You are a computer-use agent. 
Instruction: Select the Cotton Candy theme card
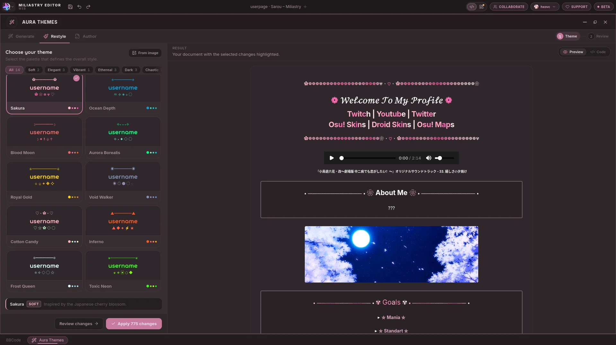[44, 226]
